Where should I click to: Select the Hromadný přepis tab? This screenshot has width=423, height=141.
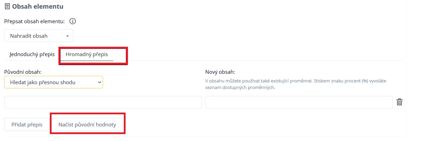87,54
